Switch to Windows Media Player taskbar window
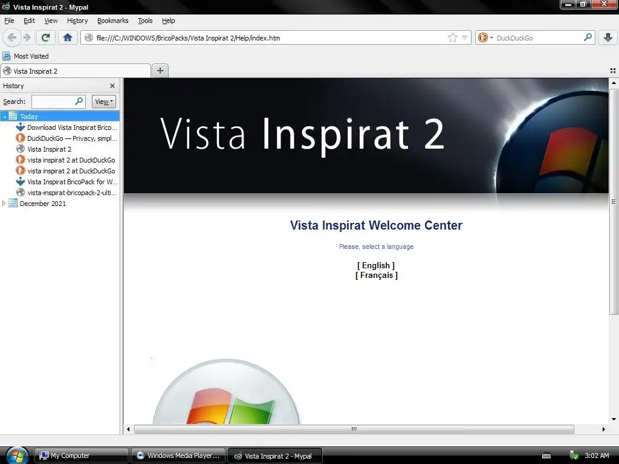This screenshot has width=619, height=464. [178, 456]
